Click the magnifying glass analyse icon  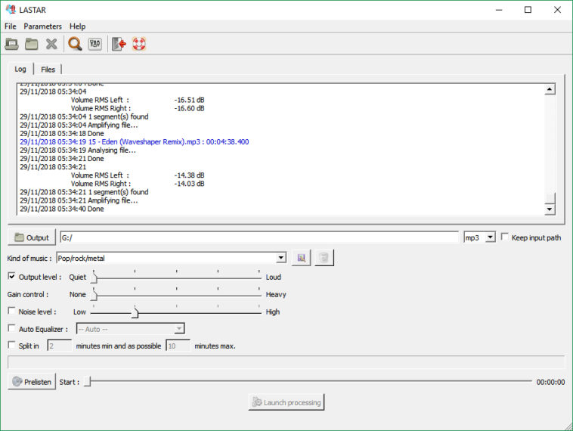pos(75,44)
